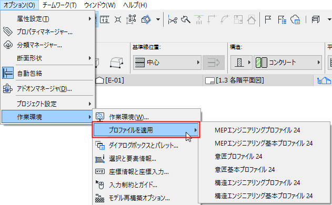Screen dimensions: 332x205
Task: Expand the プロジェクト設定 submenu
Action: [48, 104]
